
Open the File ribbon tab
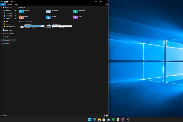(x=3, y=4)
